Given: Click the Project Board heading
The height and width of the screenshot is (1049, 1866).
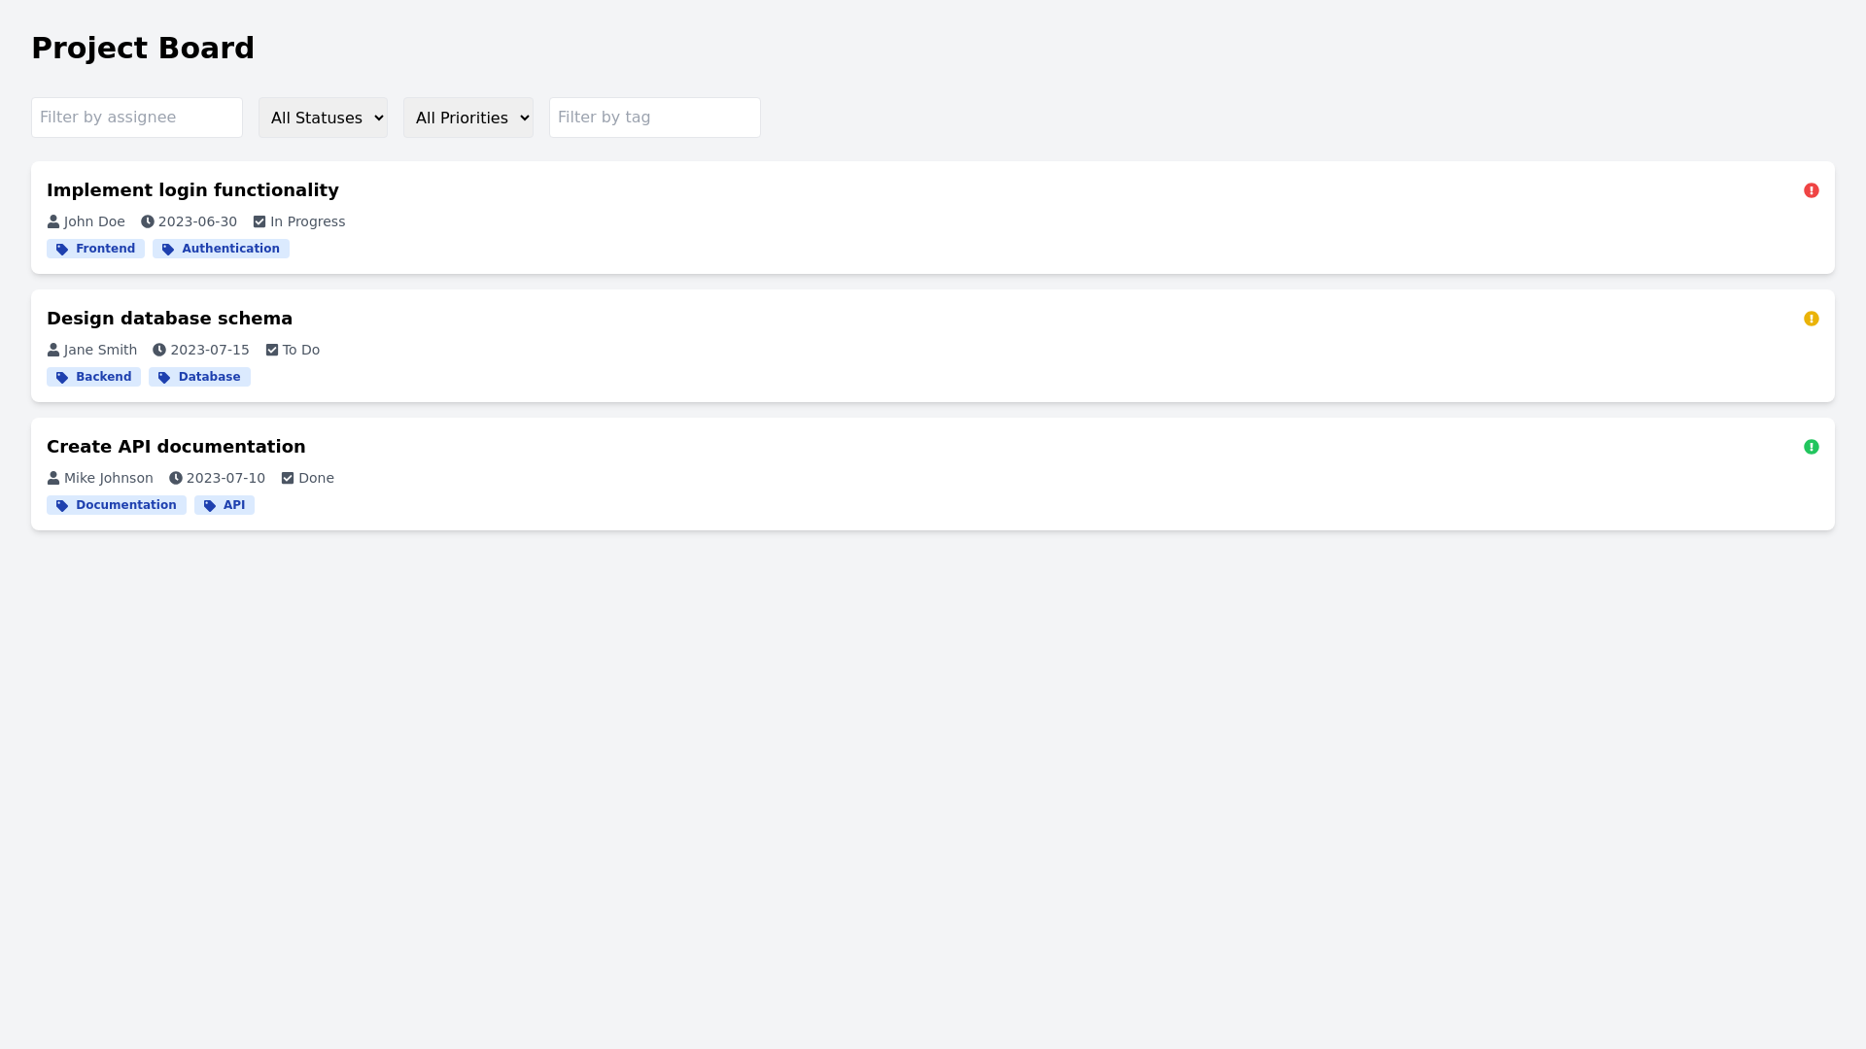Looking at the screenshot, I should coord(143,48).
